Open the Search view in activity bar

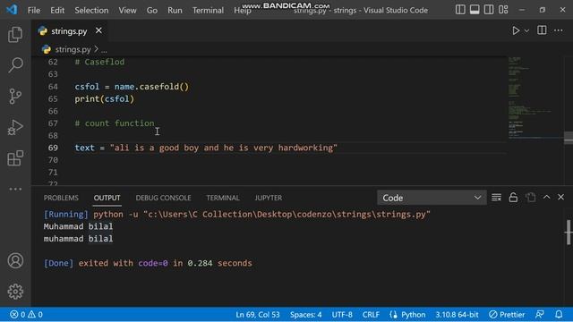15,65
